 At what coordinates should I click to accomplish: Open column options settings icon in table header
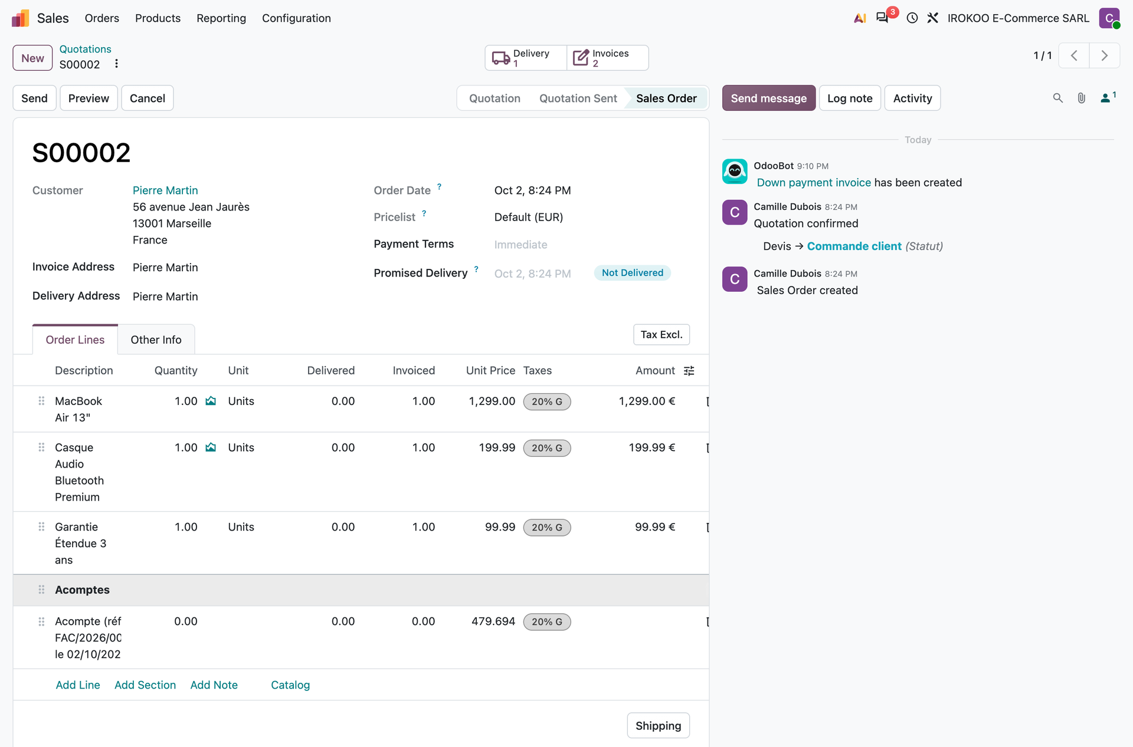click(689, 371)
